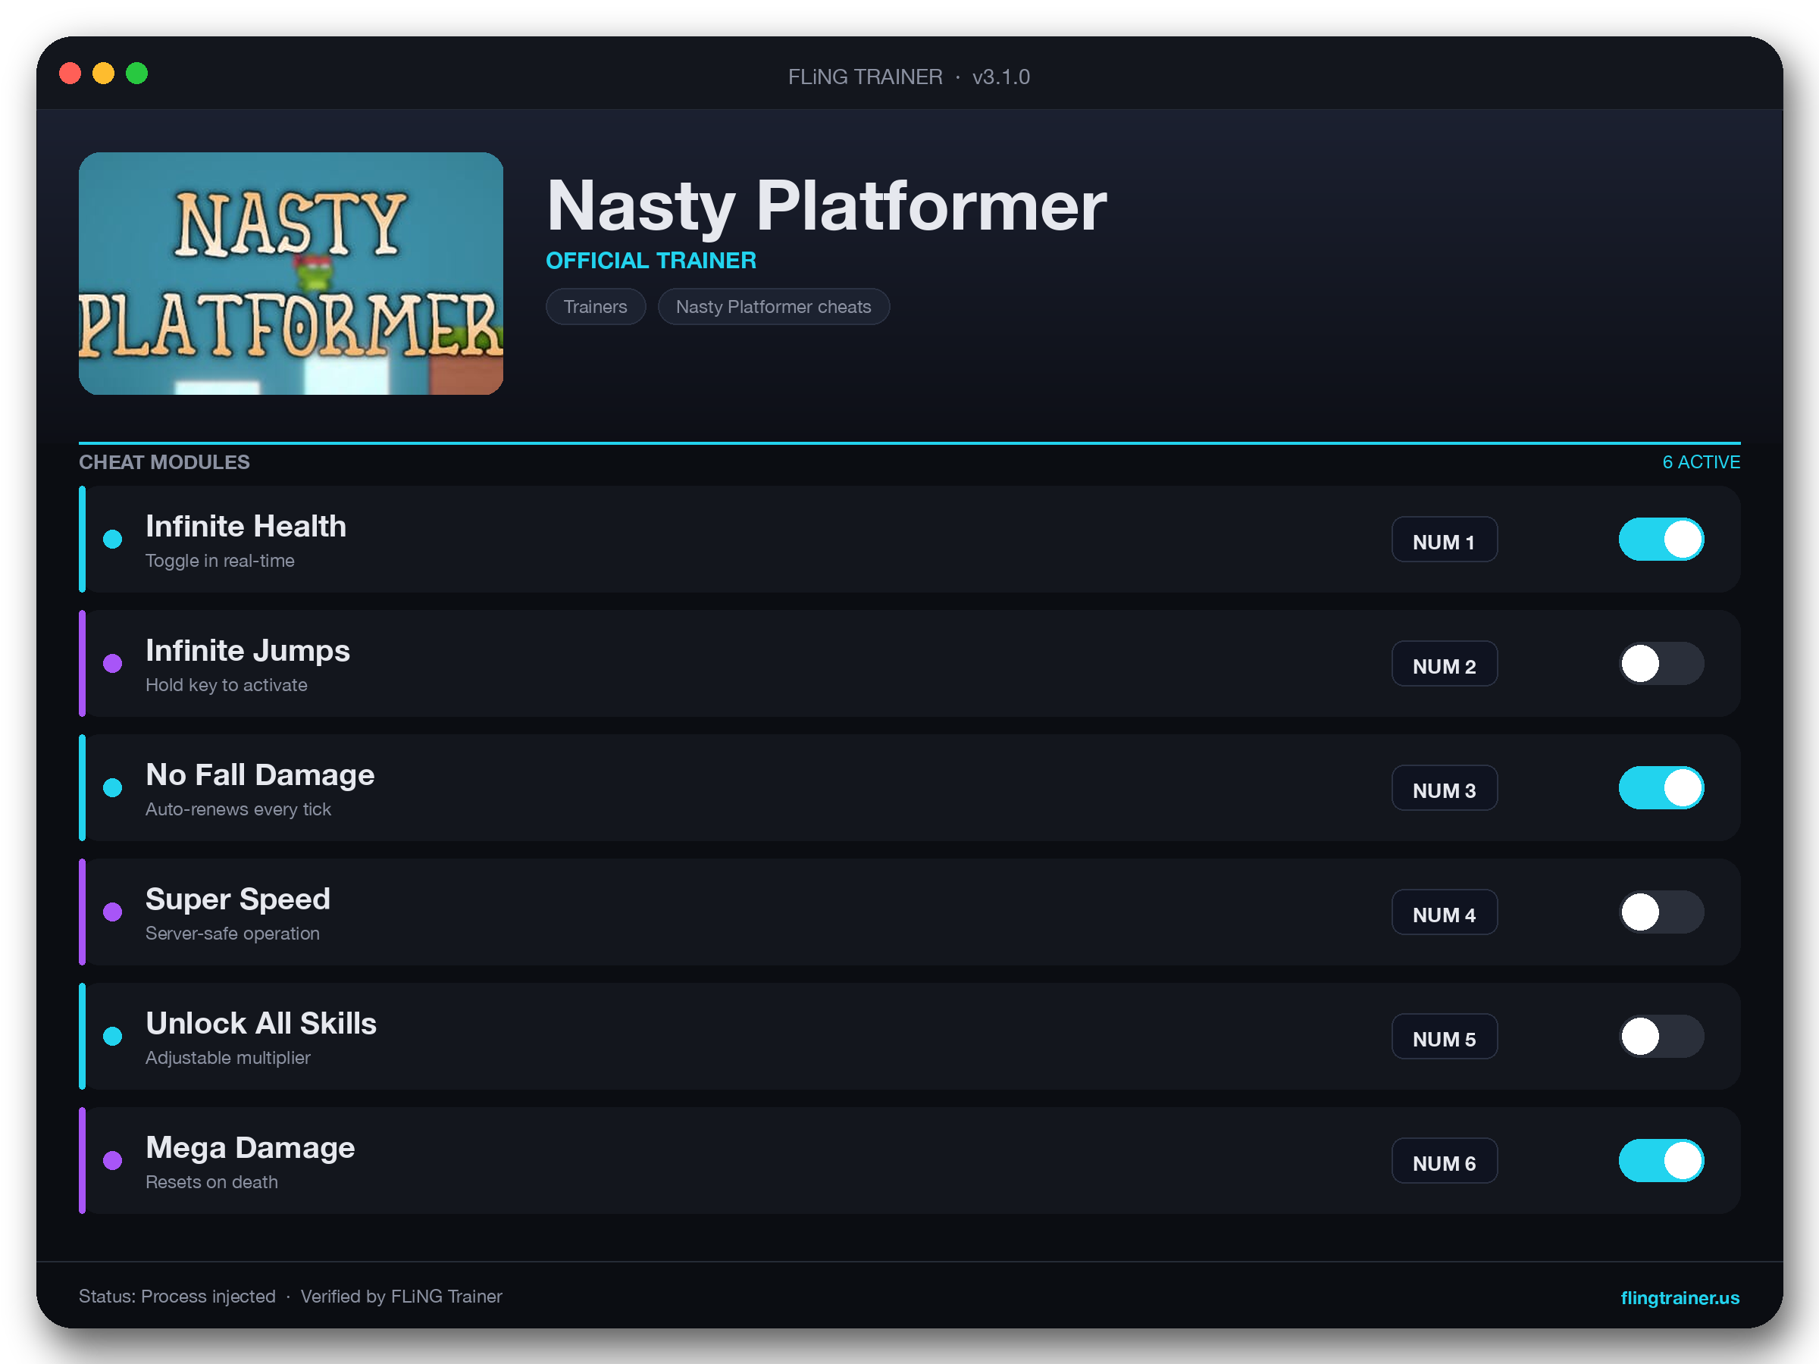Enable the Infinite Jumps toggle
1819x1364 pixels.
(x=1661, y=664)
